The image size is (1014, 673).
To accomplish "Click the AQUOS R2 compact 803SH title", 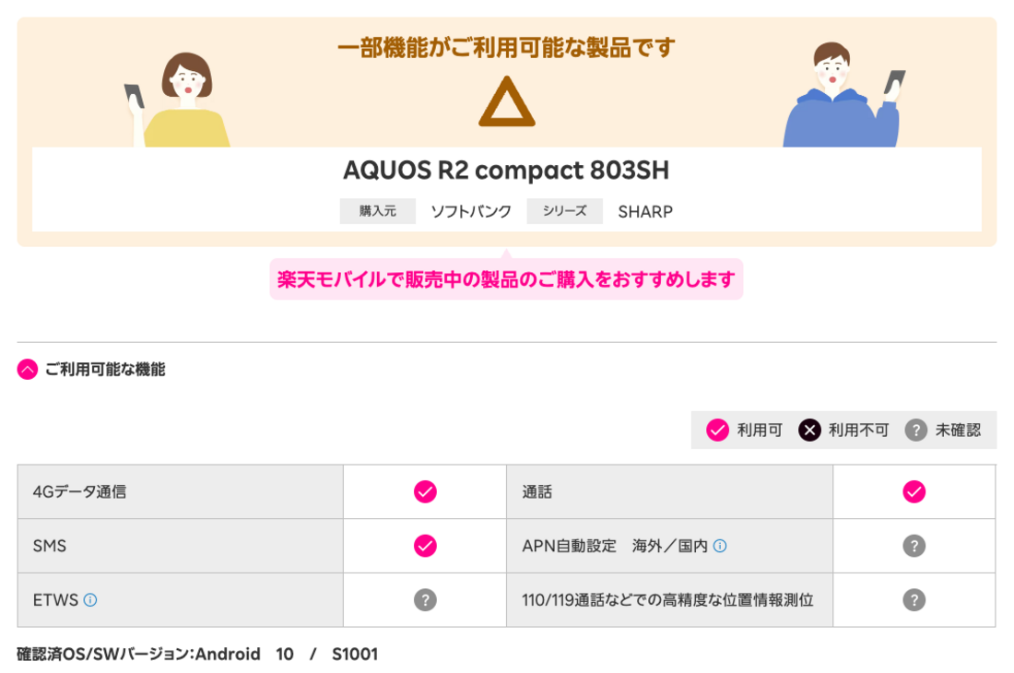I will (x=506, y=170).
